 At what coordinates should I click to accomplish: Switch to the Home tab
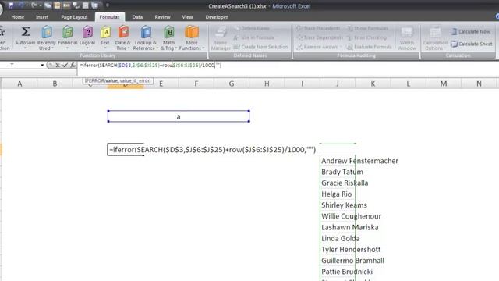coord(18,17)
